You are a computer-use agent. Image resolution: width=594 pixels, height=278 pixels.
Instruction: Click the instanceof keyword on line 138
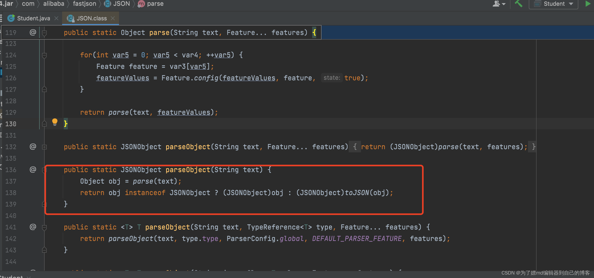point(145,192)
